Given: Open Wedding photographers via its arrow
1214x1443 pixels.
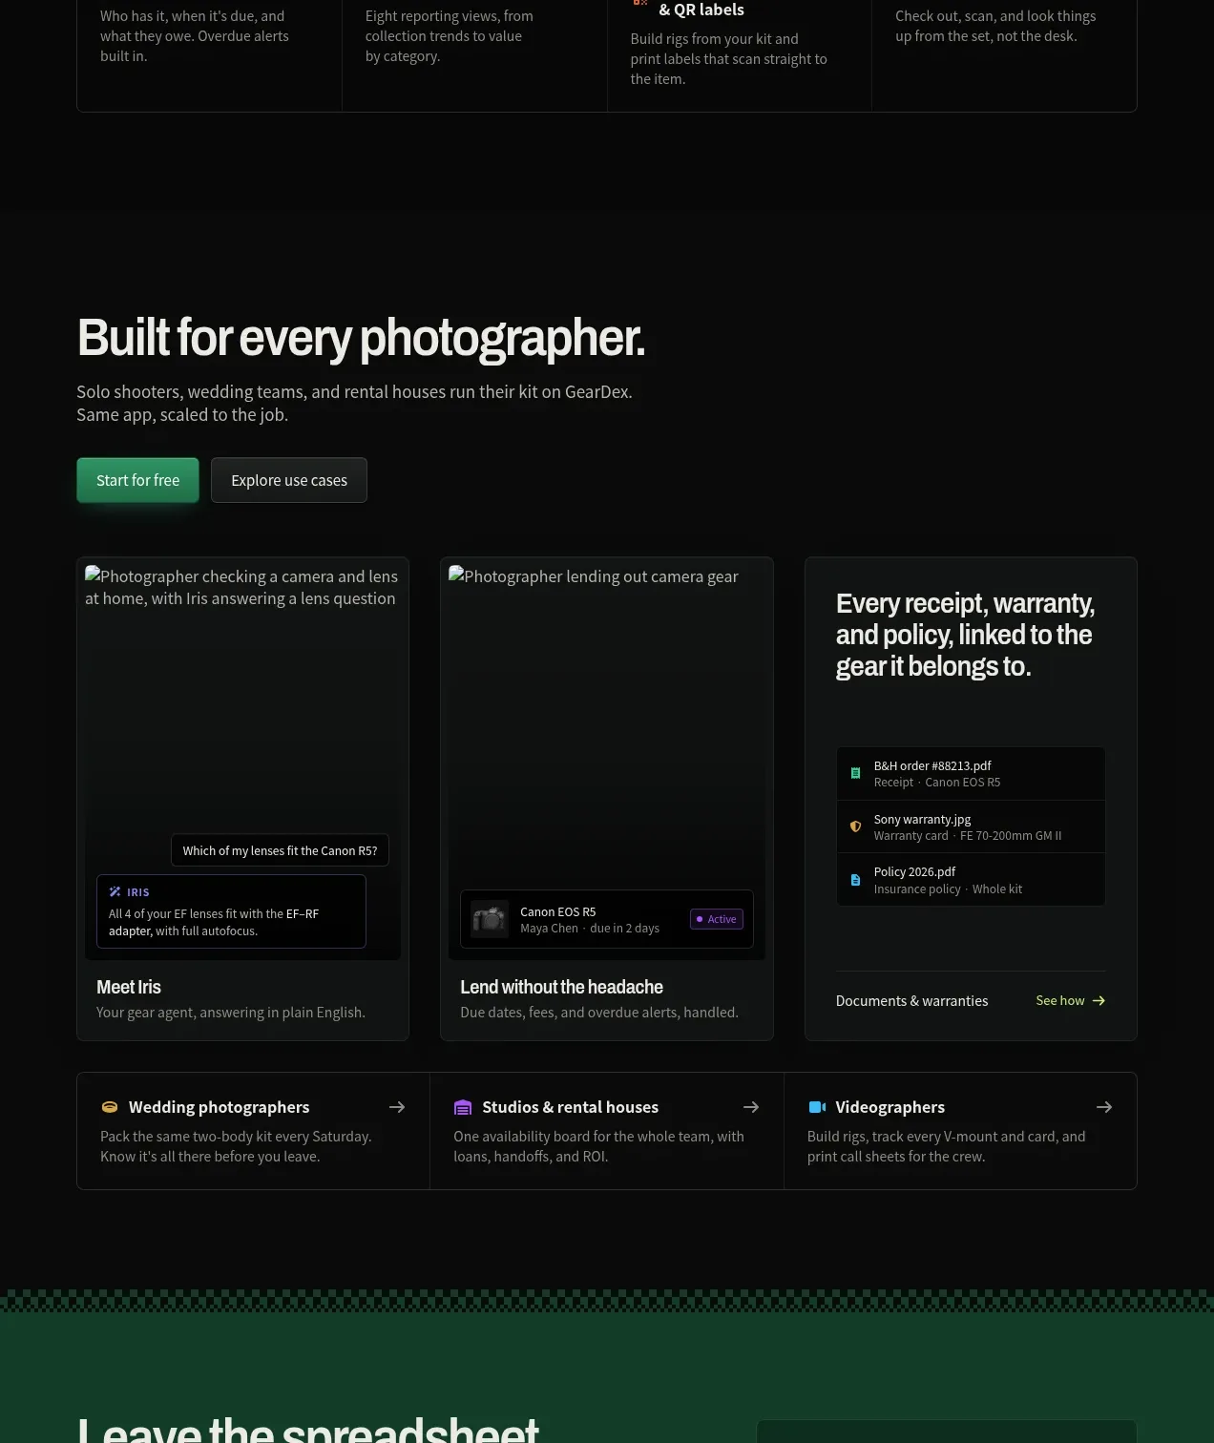Looking at the screenshot, I should coord(397,1107).
